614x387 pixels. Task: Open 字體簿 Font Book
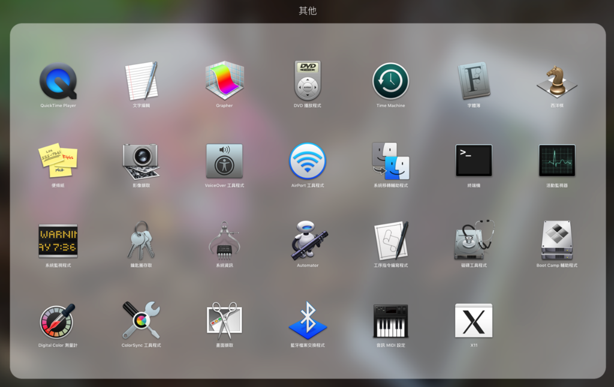(474, 81)
